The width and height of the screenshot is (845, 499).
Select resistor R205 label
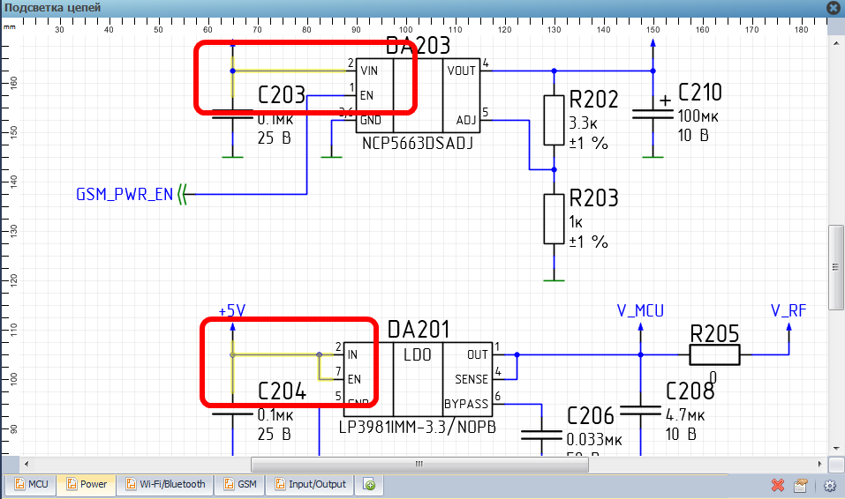(714, 334)
